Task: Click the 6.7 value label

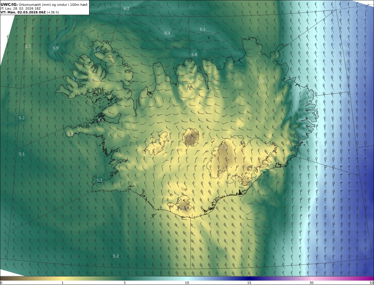Action: click(x=127, y=9)
